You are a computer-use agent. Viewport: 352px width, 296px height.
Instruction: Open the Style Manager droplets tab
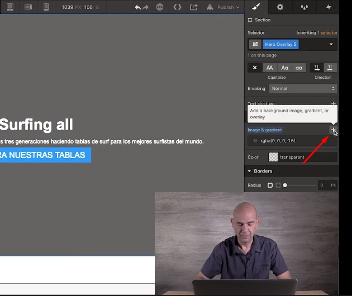tap(304, 7)
